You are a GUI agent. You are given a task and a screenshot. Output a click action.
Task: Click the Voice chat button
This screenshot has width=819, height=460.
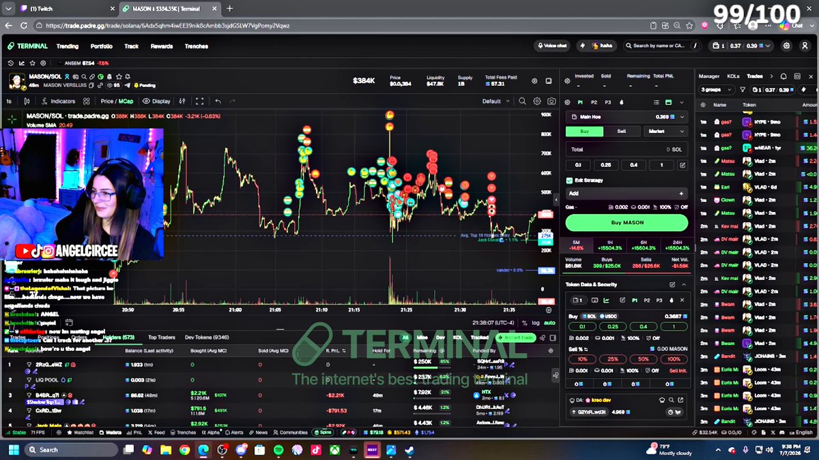[x=552, y=46]
